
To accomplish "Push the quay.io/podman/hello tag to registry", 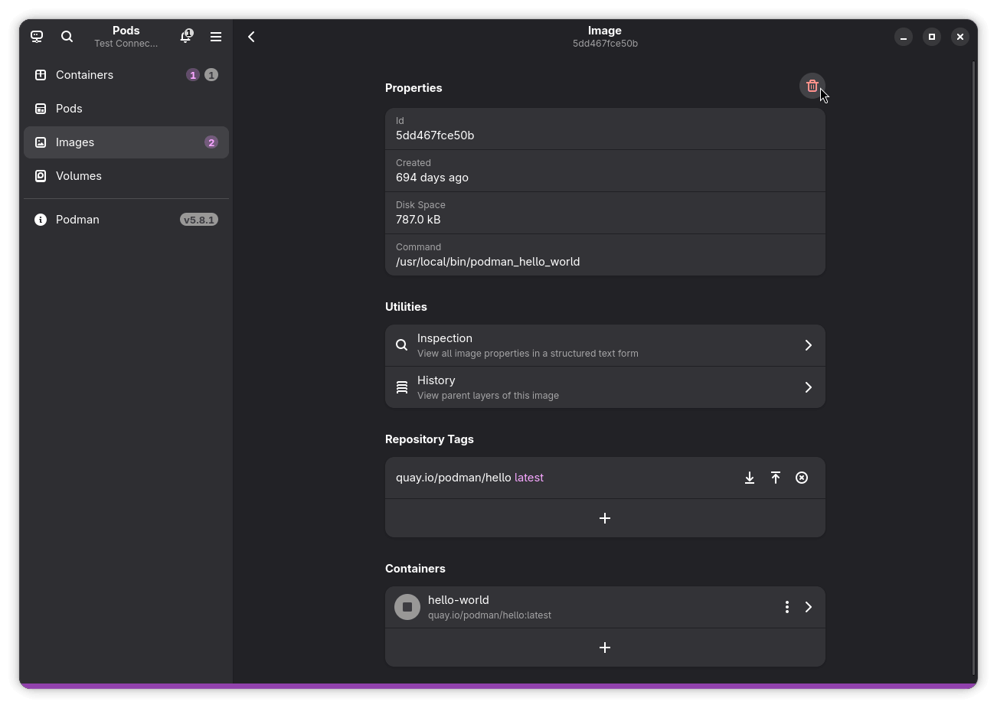I will click(775, 478).
